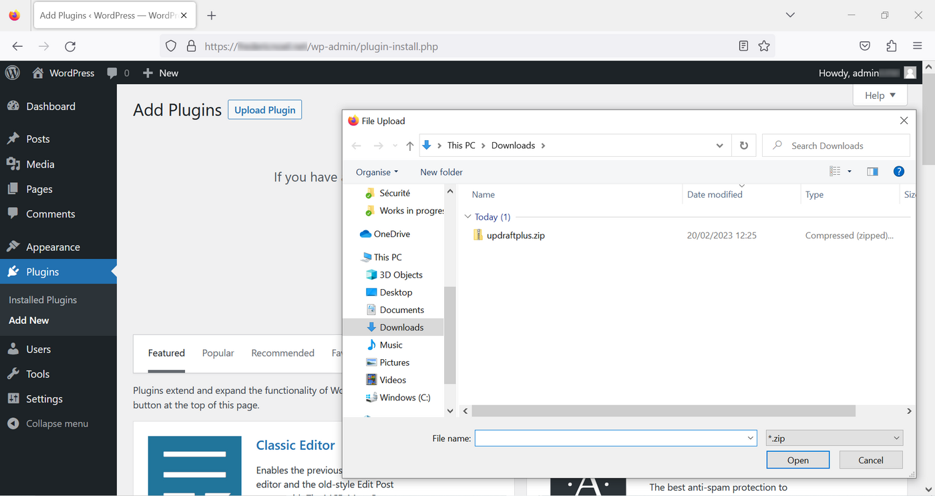Open the Appearance paintbrush icon

pyautogui.click(x=15, y=246)
